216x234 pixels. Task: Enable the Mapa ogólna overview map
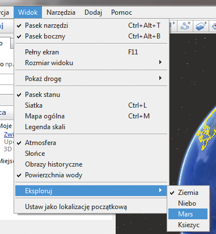coord(91,116)
